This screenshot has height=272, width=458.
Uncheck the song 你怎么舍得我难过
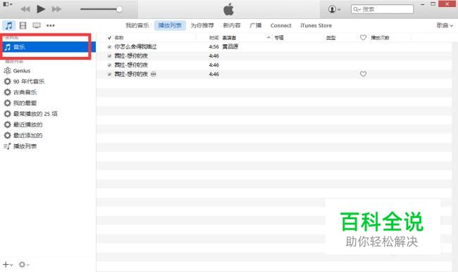pyautogui.click(x=109, y=46)
